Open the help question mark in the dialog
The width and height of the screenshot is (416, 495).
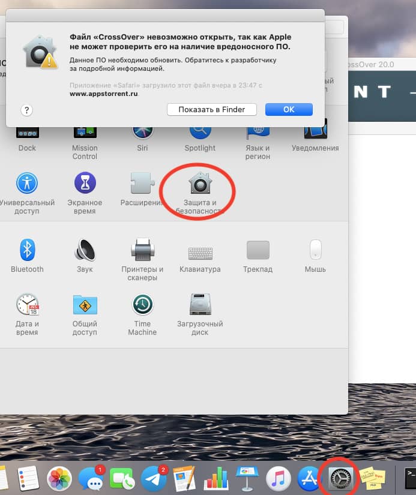[x=27, y=110]
